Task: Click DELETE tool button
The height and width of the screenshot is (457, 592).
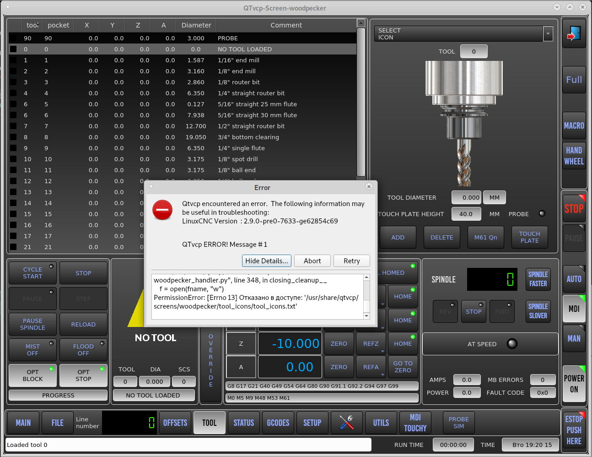Action: tap(442, 237)
